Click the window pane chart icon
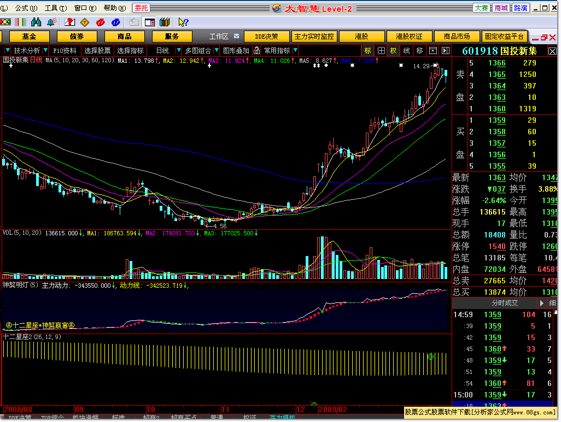 433,50
